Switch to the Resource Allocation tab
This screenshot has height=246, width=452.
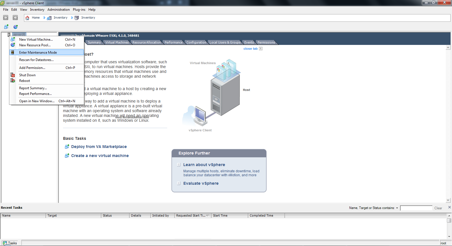tap(147, 42)
